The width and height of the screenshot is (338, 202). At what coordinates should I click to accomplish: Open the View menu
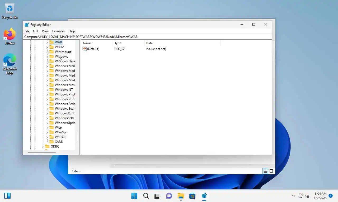point(45,31)
